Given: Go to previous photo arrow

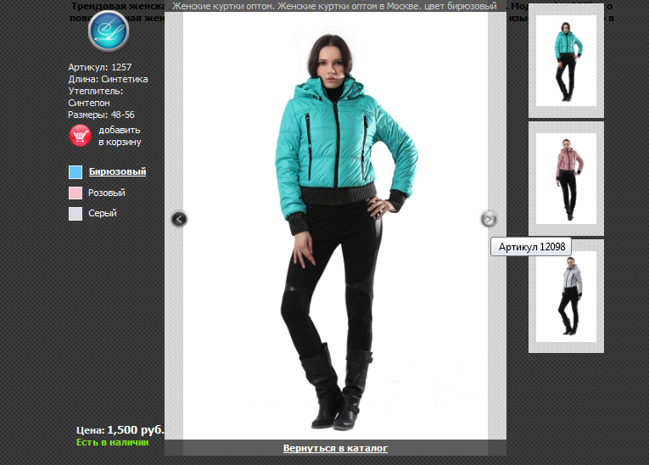Looking at the screenshot, I should tap(179, 219).
